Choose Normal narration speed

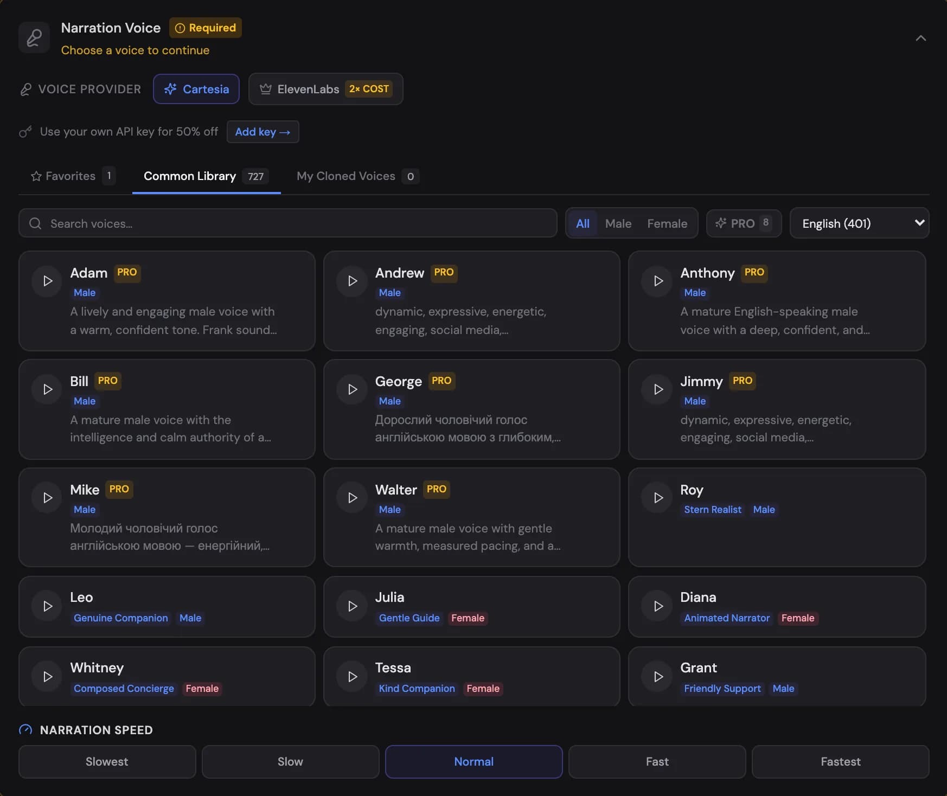point(473,761)
